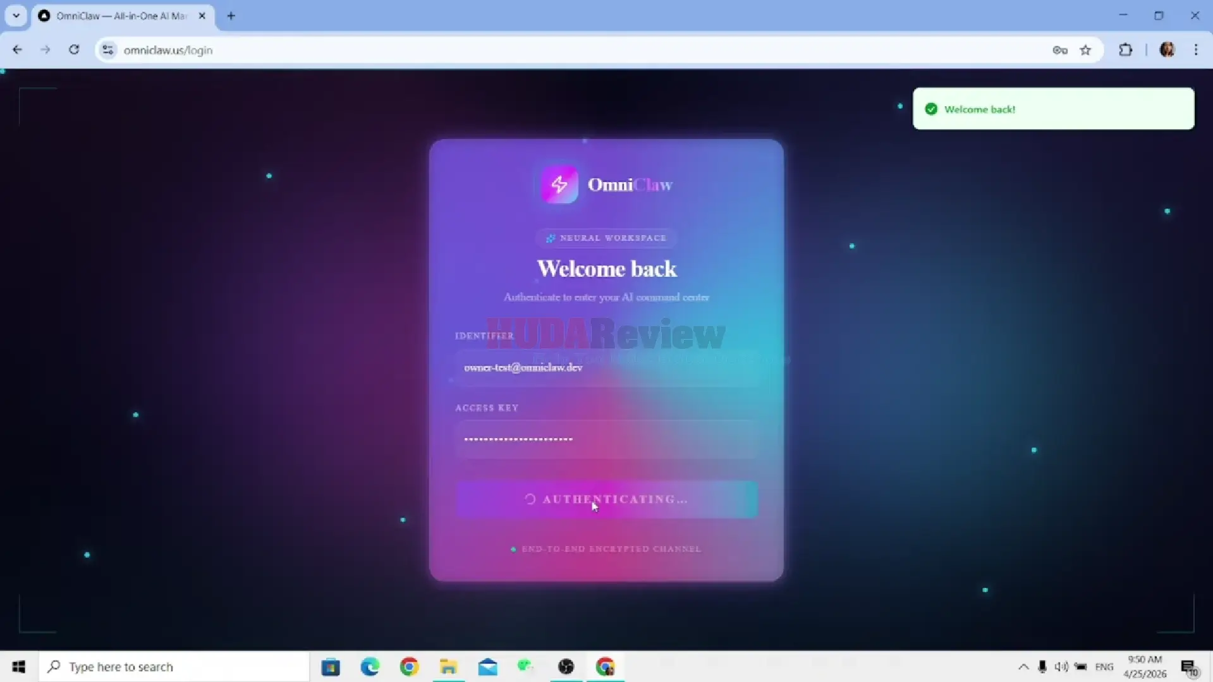Click the OmniClaw lightning bolt logo
This screenshot has width=1213, height=682.
[559, 185]
